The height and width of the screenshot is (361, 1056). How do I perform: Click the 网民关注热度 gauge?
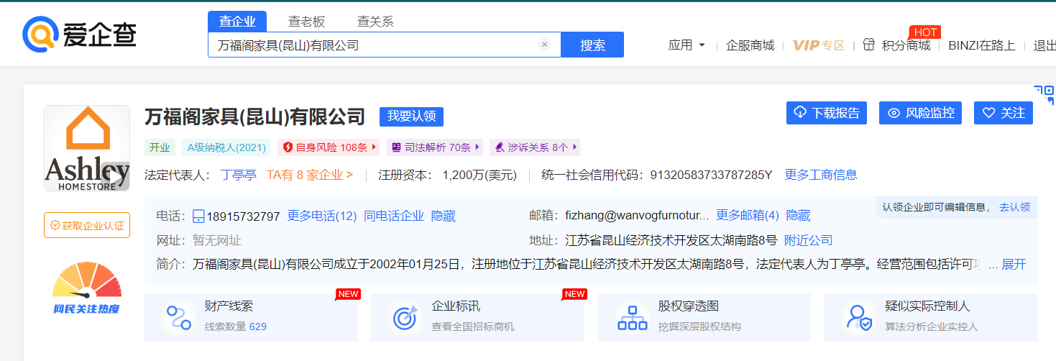pyautogui.click(x=87, y=287)
